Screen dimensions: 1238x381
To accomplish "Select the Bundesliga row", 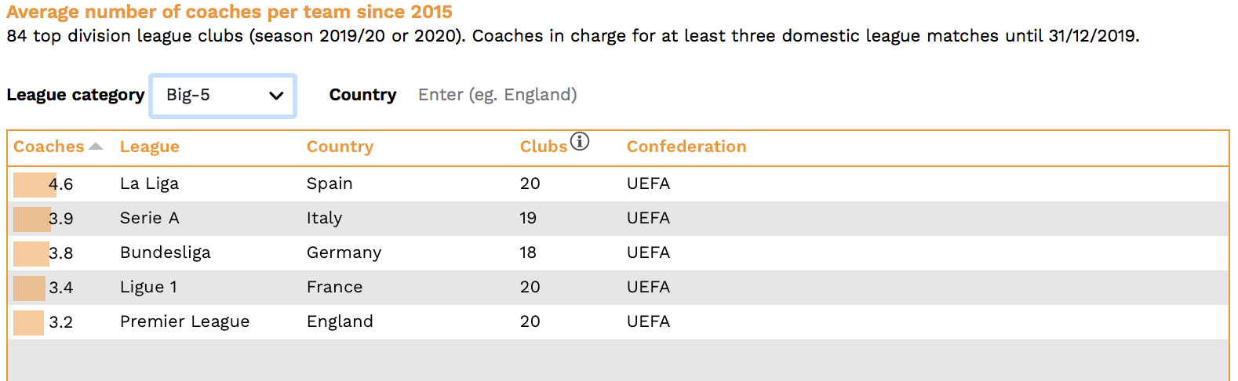I will pos(618,253).
